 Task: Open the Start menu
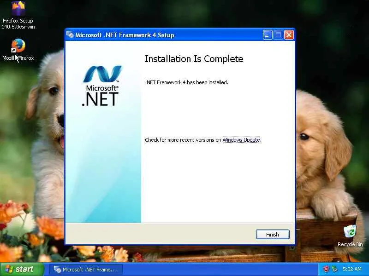22,269
